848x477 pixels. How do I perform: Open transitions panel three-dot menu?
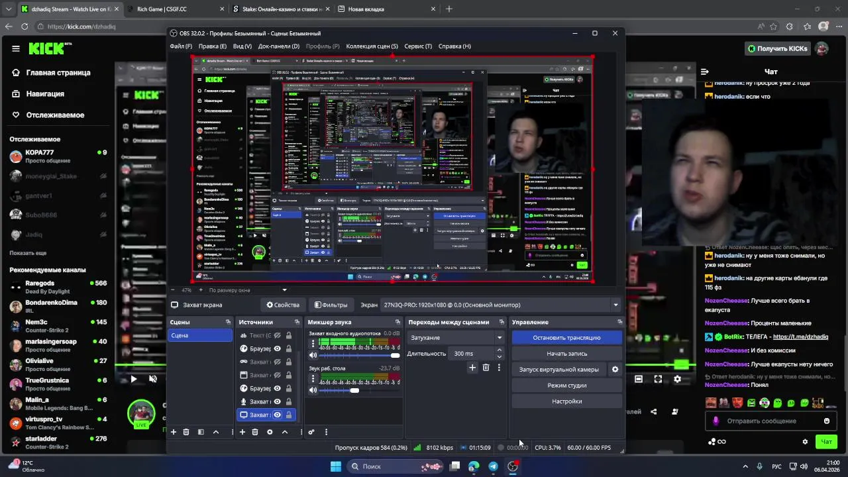tap(499, 368)
